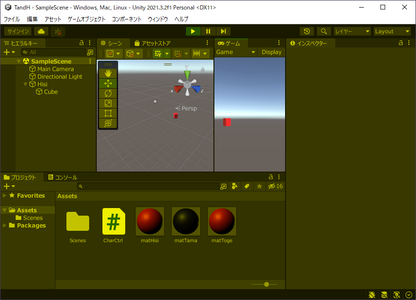The image size is (416, 300).
Task: Toggle the scene gizmo rotation lock
Action: coord(203,70)
